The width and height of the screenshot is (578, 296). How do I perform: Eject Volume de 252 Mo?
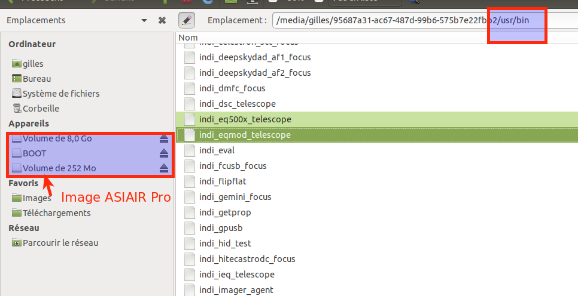164,168
